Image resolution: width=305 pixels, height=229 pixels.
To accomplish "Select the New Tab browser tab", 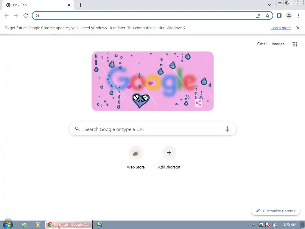I will tap(38, 5).
